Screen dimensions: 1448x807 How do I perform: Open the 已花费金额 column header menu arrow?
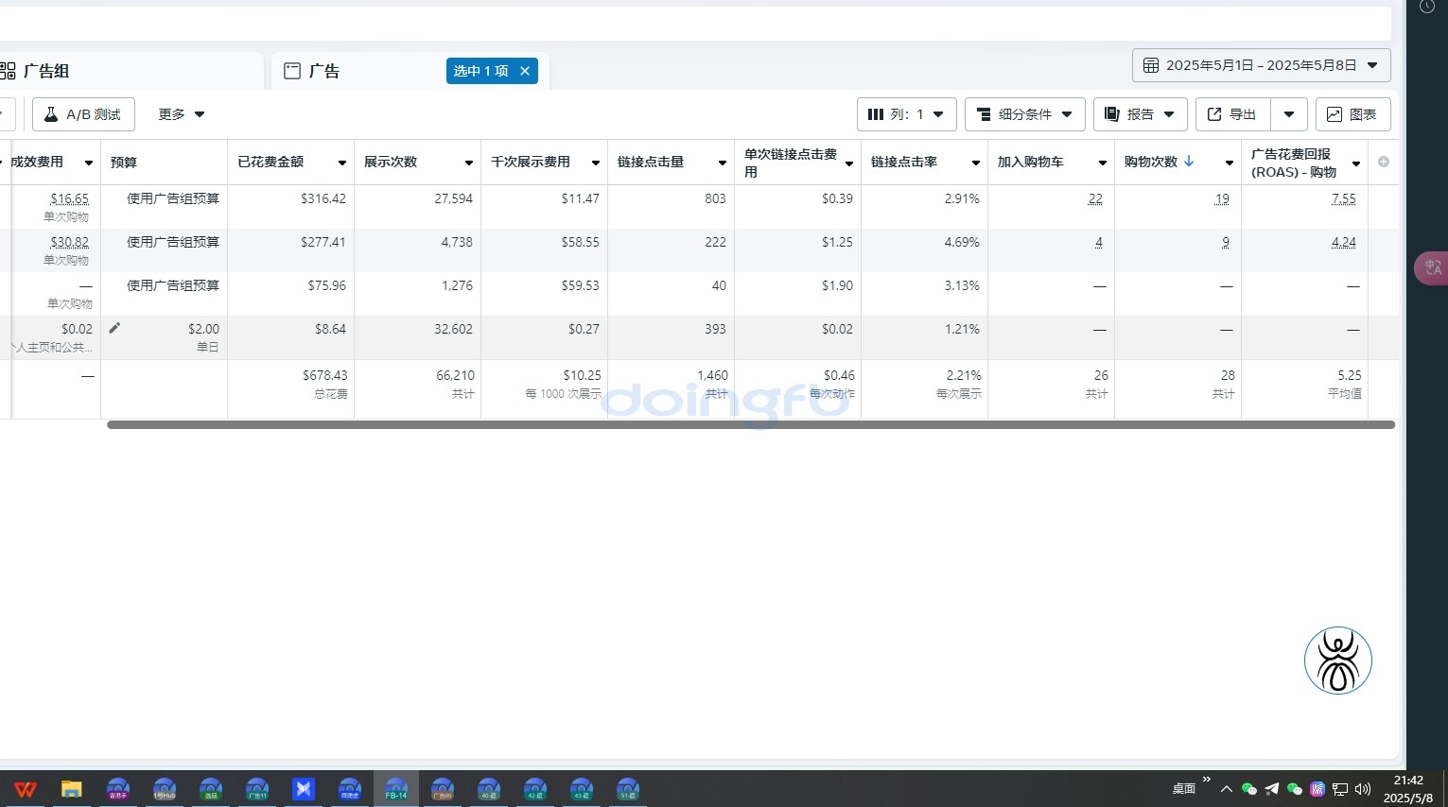click(x=342, y=163)
